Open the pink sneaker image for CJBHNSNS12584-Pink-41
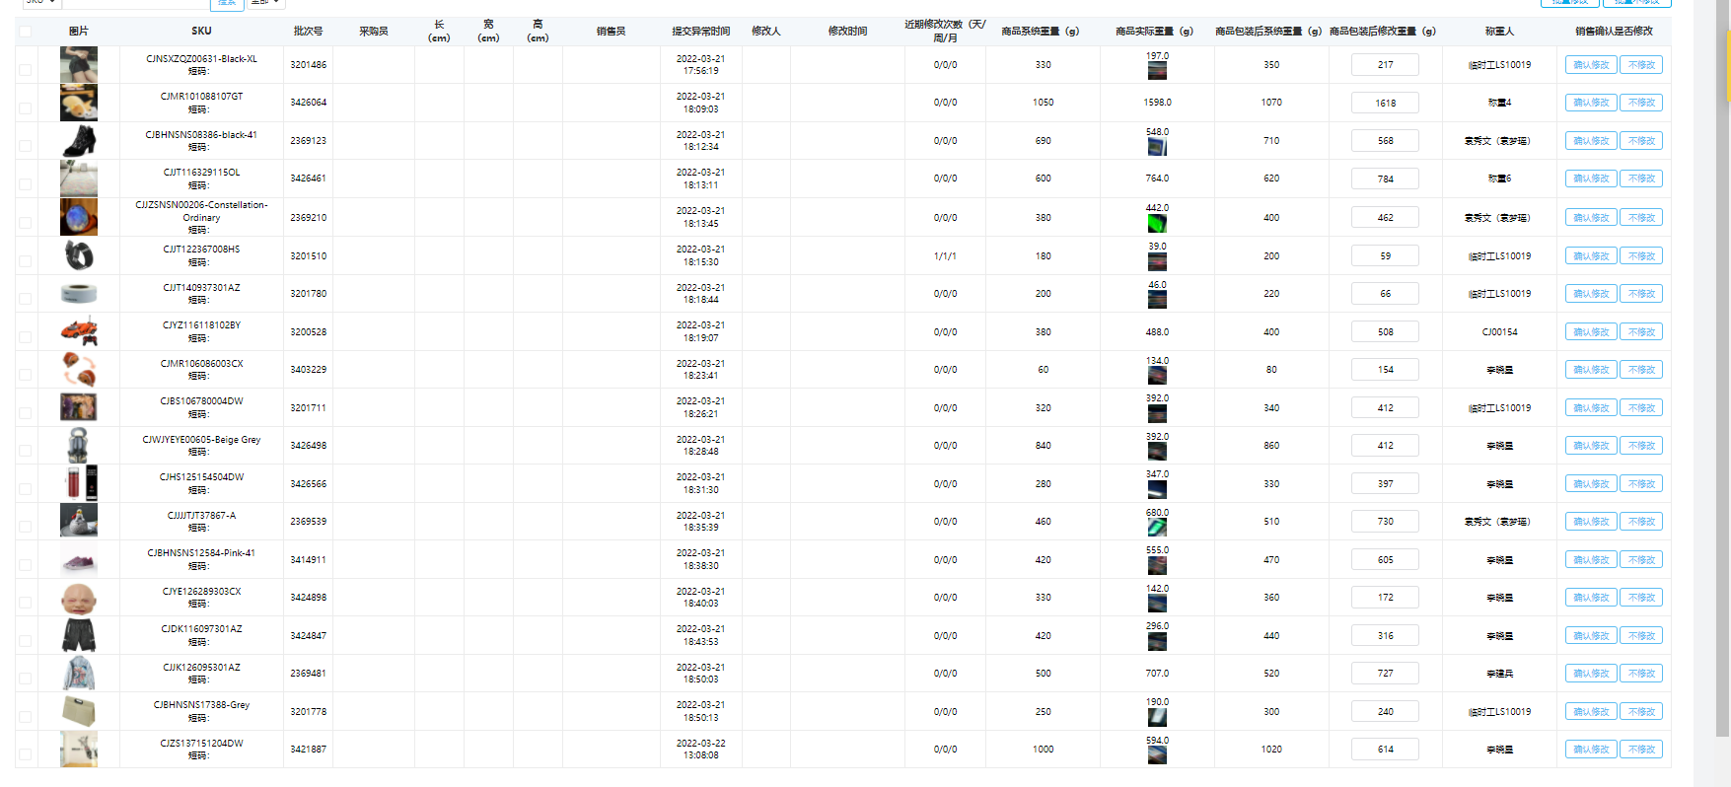The width and height of the screenshot is (1731, 787). coord(79,560)
